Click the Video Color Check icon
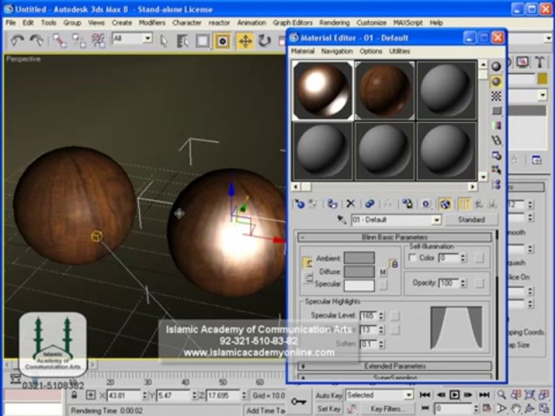Screen dimensions: 555x416 point(496,125)
